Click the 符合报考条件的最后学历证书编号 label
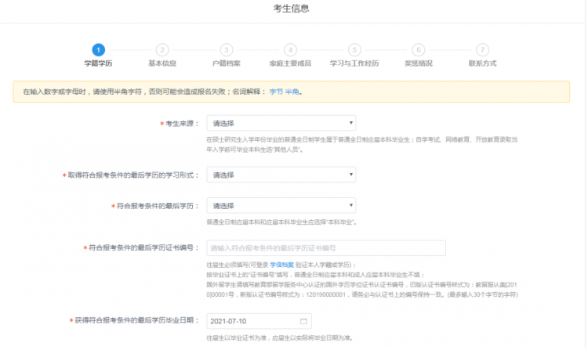The image size is (588, 350). click(141, 247)
